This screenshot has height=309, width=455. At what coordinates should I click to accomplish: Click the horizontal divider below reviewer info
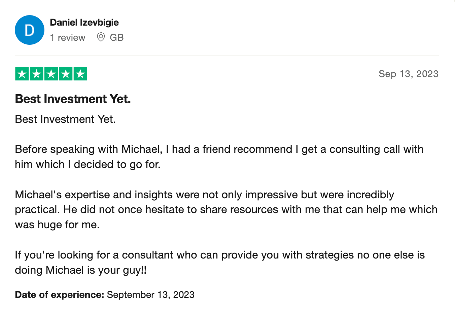(227, 56)
